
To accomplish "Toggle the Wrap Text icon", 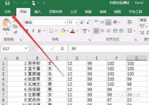I will click(x=130, y=22).
